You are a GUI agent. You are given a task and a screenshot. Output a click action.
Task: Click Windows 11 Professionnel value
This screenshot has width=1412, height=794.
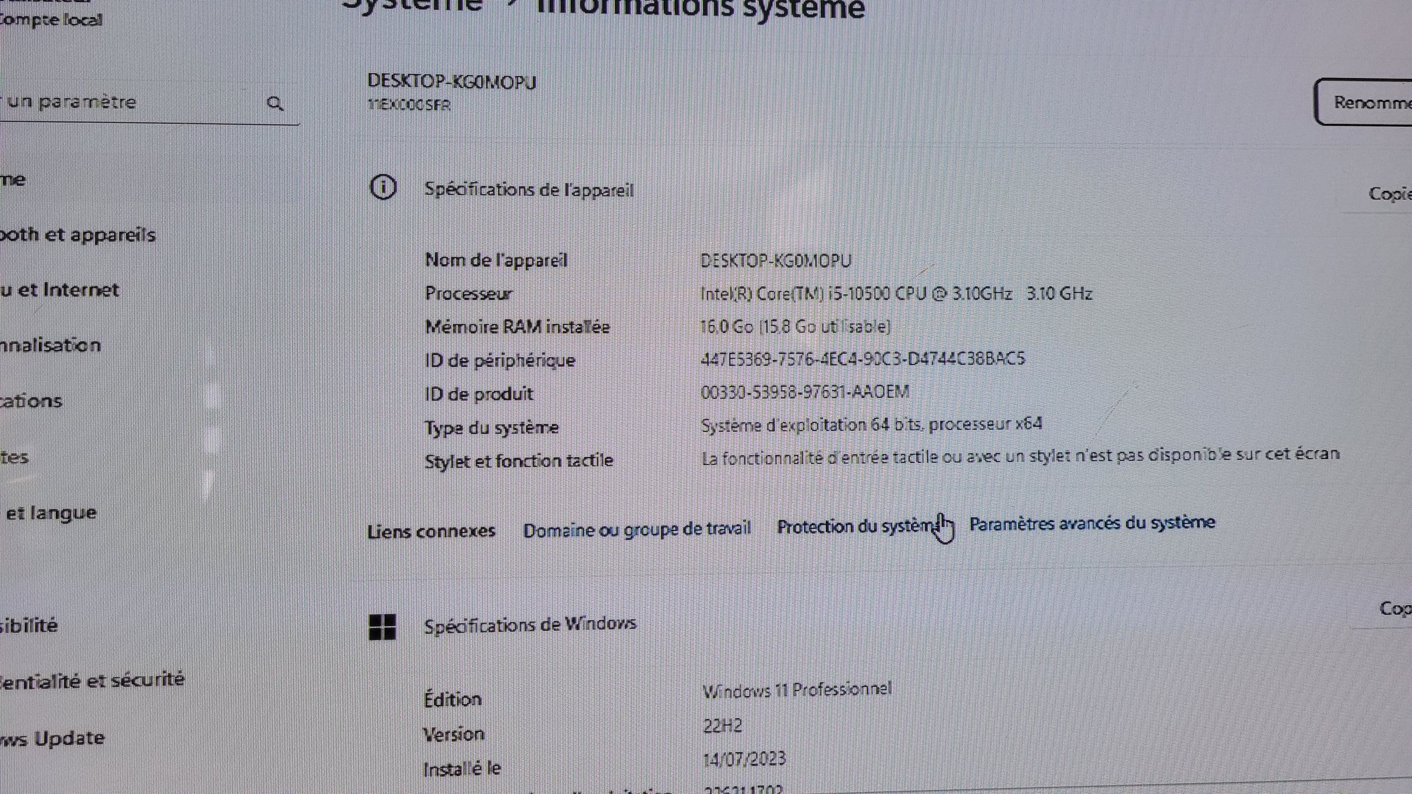coord(797,690)
